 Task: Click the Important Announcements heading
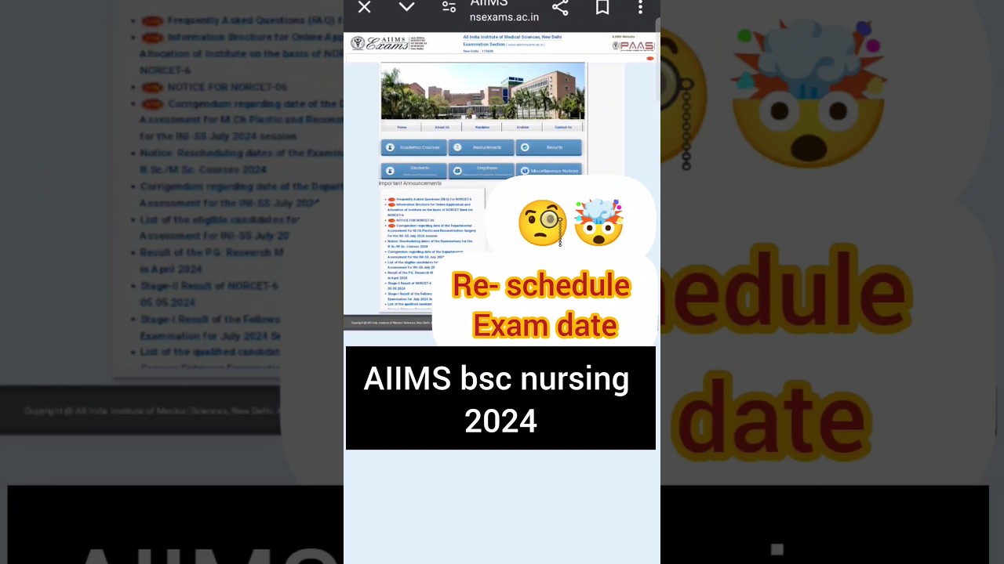(410, 183)
